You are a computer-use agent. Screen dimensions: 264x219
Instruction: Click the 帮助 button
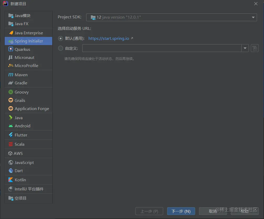(x=245, y=211)
